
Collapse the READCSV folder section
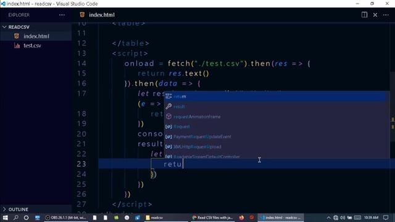tap(36, 27)
